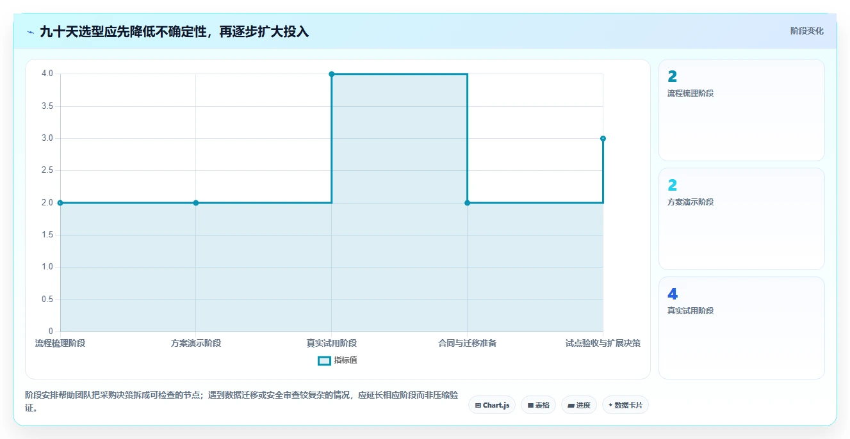Open the 流程梳理阶段 data card
This screenshot has width=850, height=439.
point(741,110)
